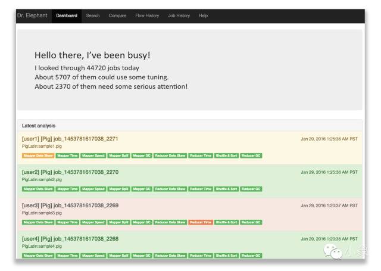
Task: Click 'About 2370 of them' attention line
Action: click(x=111, y=86)
